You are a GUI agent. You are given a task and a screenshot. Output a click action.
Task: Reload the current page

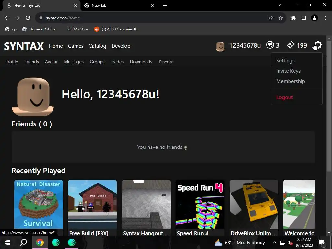click(x=28, y=18)
